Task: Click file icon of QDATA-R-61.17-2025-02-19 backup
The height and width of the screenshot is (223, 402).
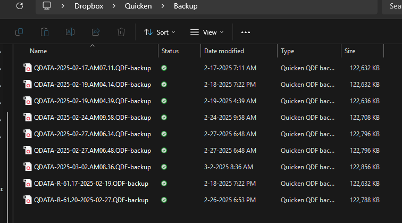Action: tap(28, 184)
